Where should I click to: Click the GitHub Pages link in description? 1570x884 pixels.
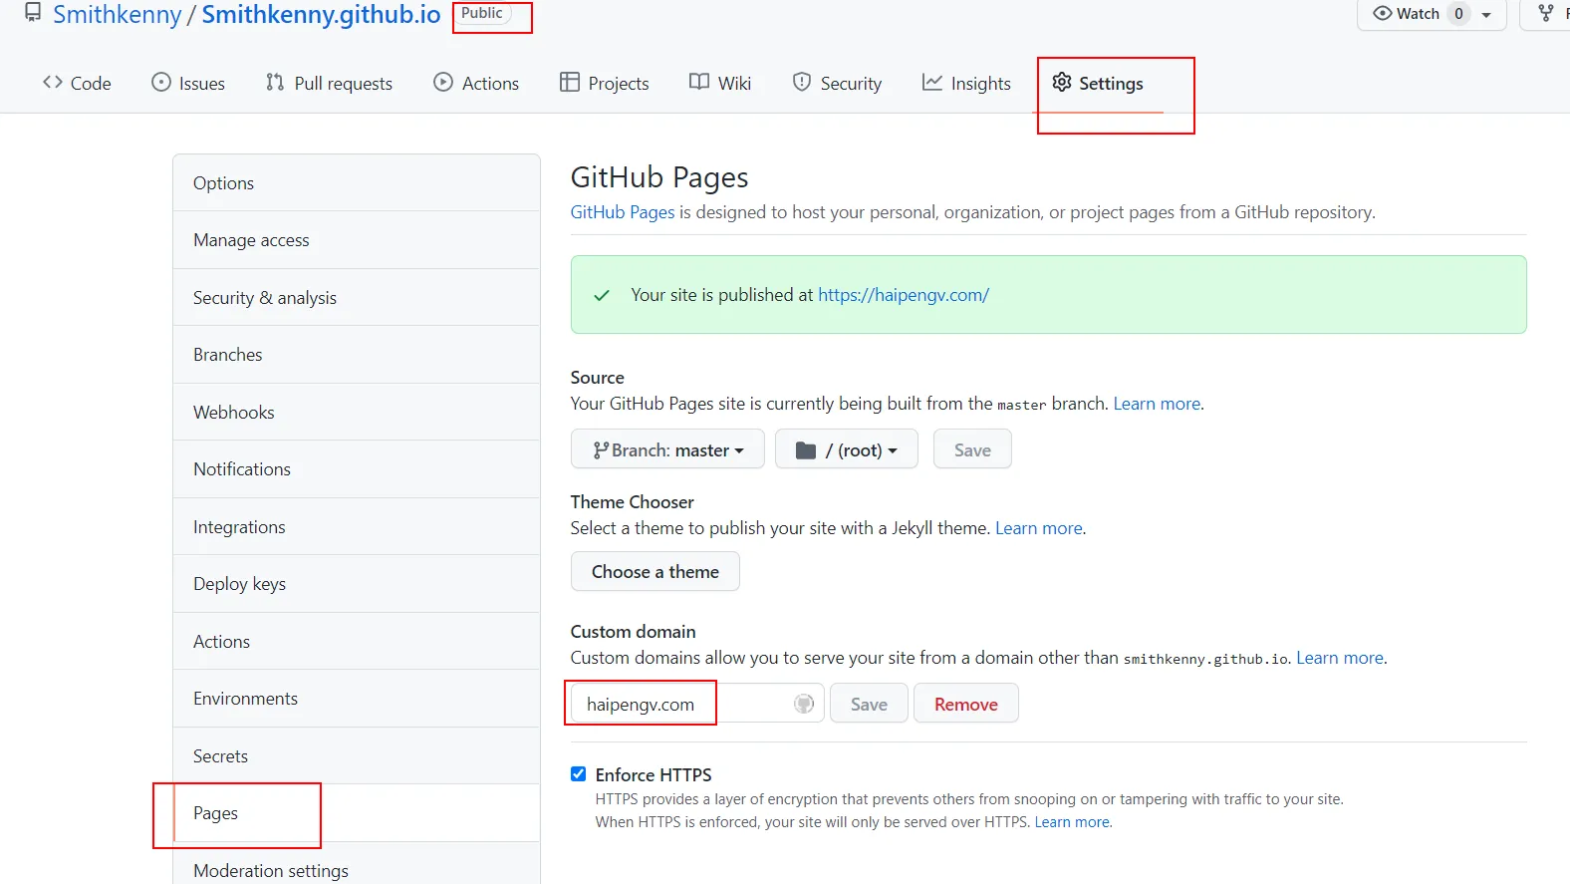pos(623,212)
